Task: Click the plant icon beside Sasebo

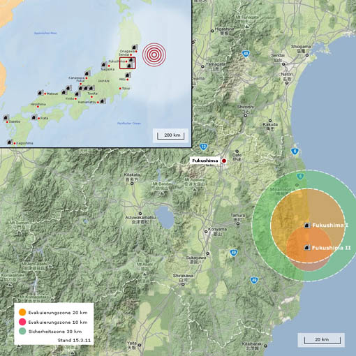Action: click(6, 117)
